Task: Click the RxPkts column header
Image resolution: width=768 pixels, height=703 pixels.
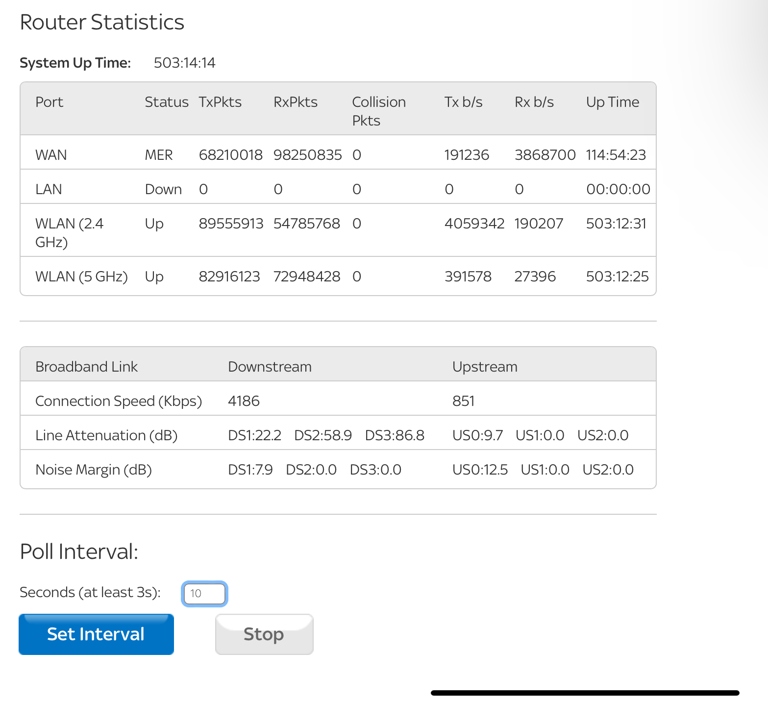Action: point(295,102)
